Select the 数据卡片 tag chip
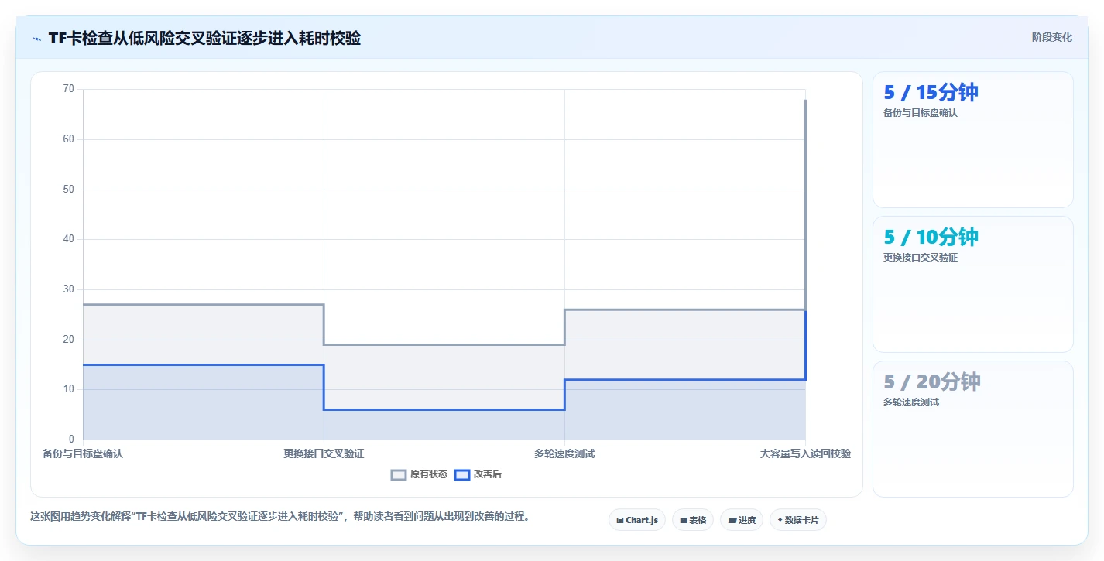 798,520
